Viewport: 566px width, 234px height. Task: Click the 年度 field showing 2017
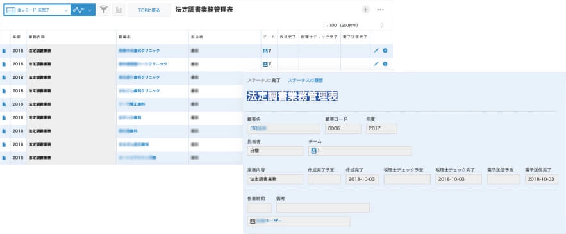(381, 129)
